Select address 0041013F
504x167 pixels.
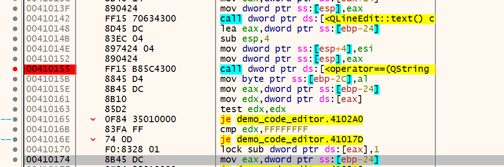pos(48,9)
